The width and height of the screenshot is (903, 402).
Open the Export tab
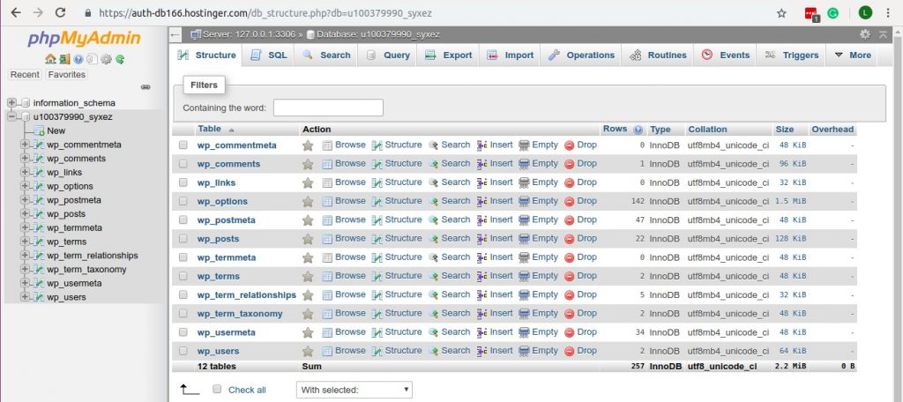449,56
